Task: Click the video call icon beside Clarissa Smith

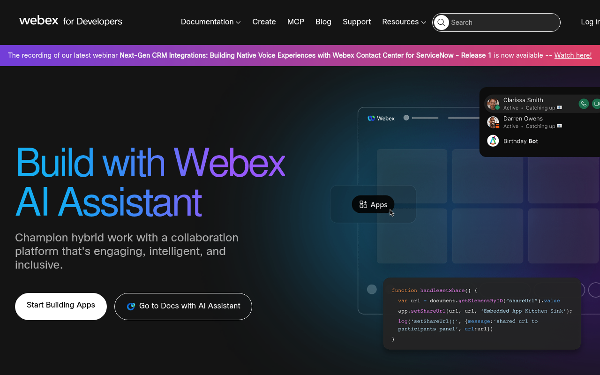Action: 596,104
